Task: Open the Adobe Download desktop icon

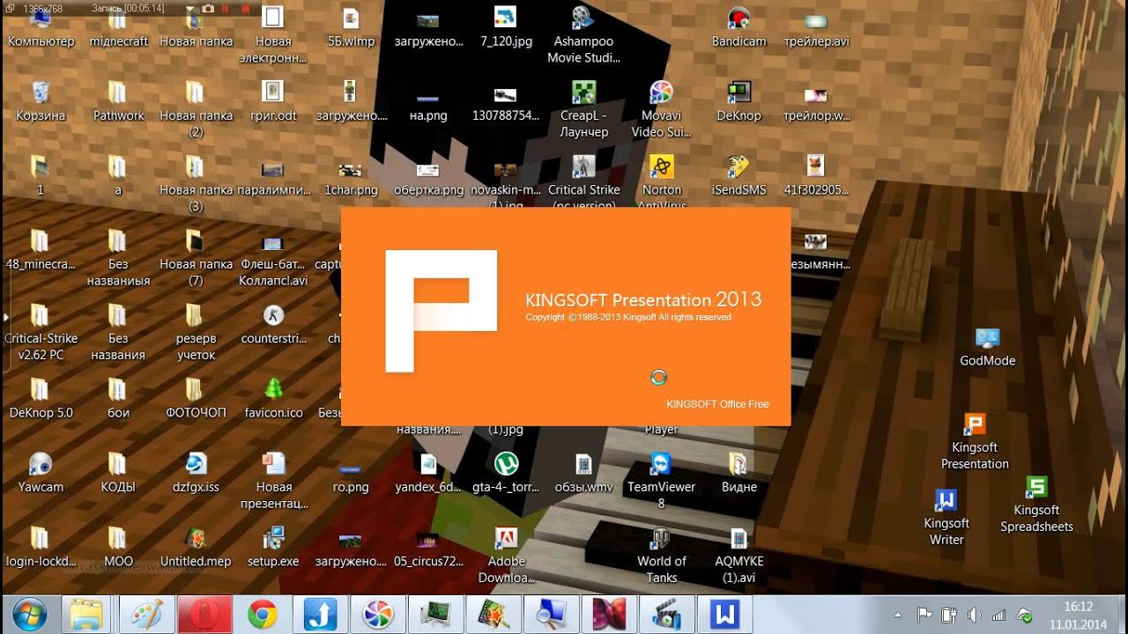Action: (x=506, y=555)
